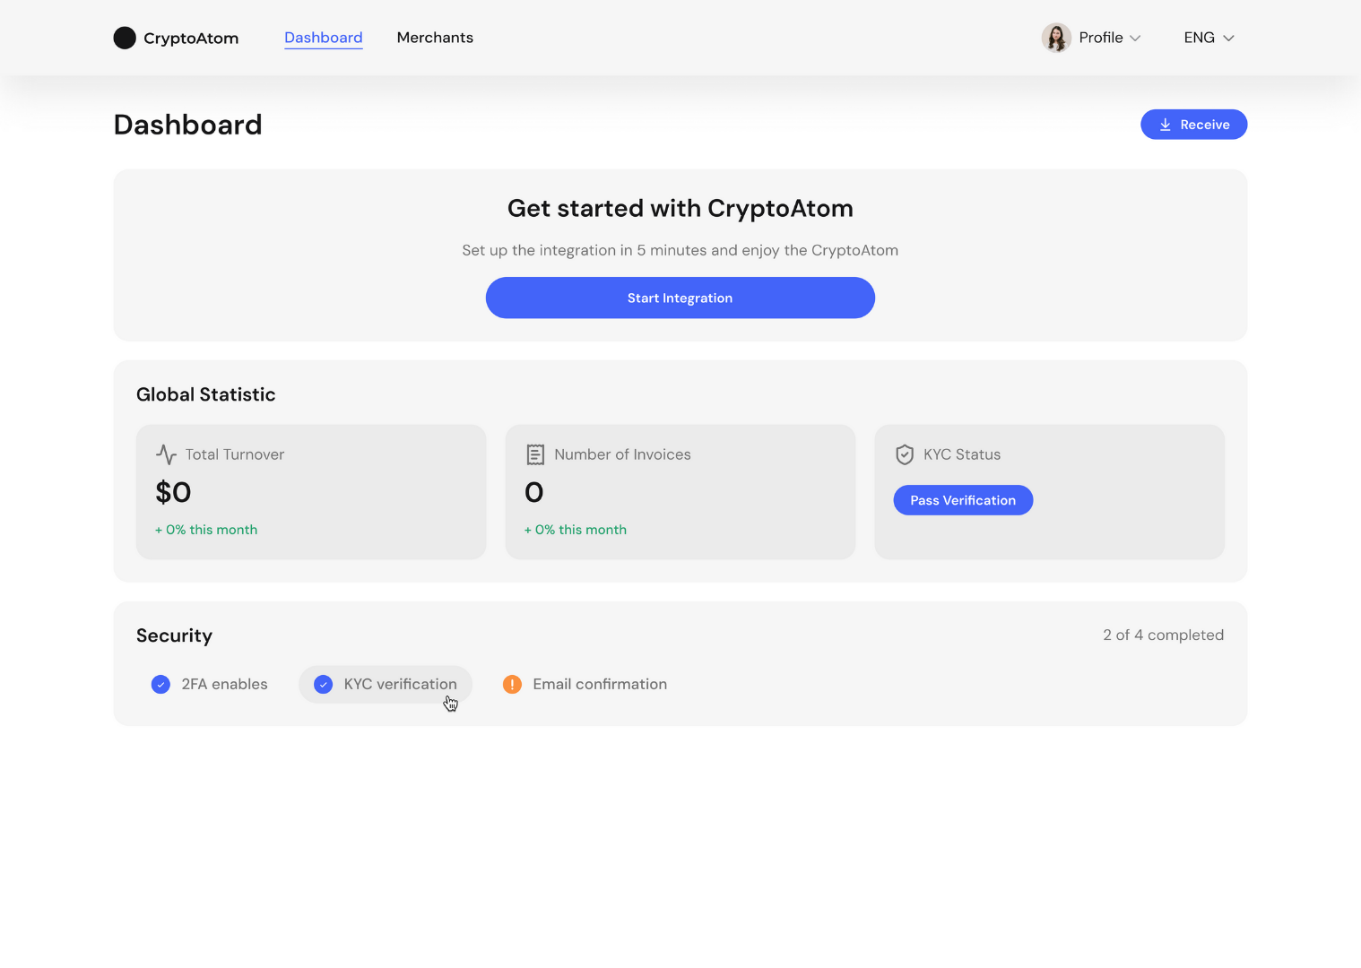Click the blue checkmark beside 2FA enables
Screen dimensions: 1361x968
pyautogui.click(x=161, y=685)
